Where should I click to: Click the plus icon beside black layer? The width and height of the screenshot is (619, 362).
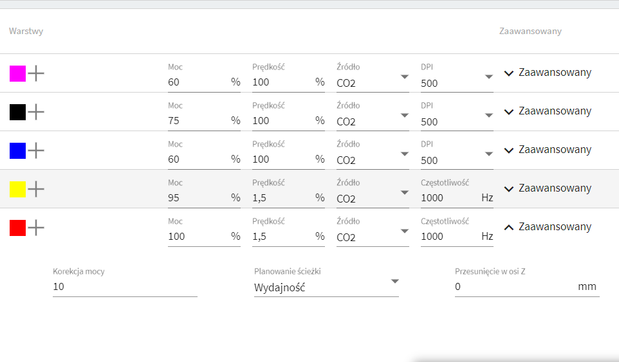point(36,112)
